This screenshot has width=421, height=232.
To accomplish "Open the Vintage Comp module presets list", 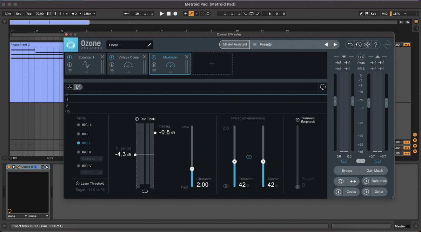I will click(x=112, y=71).
